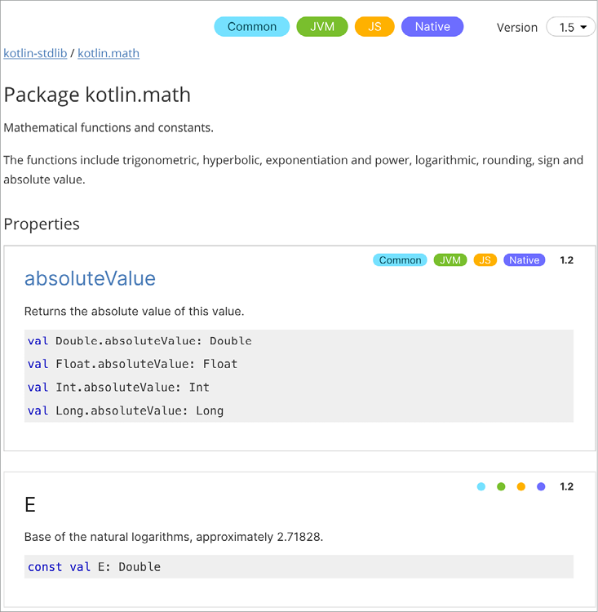
Task: Click the JVM tag in absoluteValue card
Action: coord(450,260)
